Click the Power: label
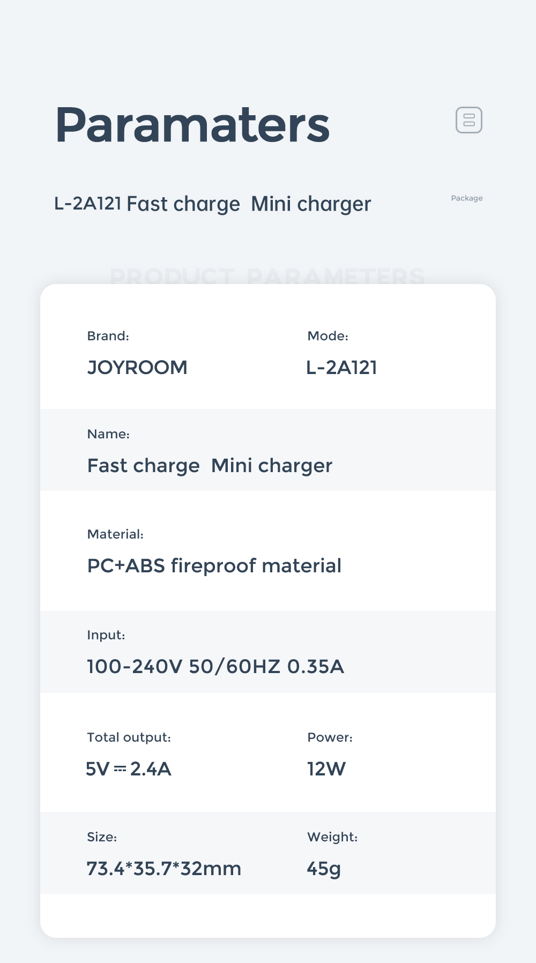The height and width of the screenshot is (963, 536). coord(330,737)
